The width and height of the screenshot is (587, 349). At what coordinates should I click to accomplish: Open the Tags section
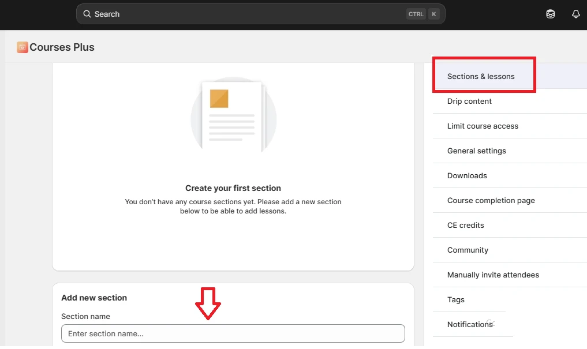[x=455, y=299]
